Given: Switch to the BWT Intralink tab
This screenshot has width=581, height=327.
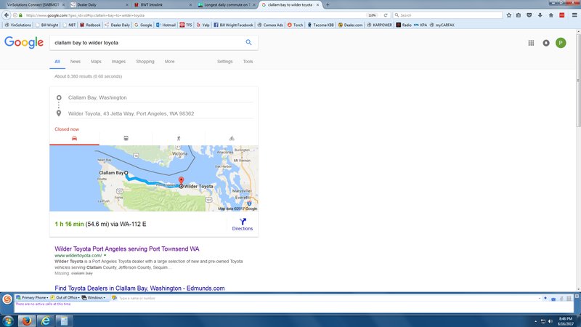Looking at the screenshot, I should [x=163, y=5].
